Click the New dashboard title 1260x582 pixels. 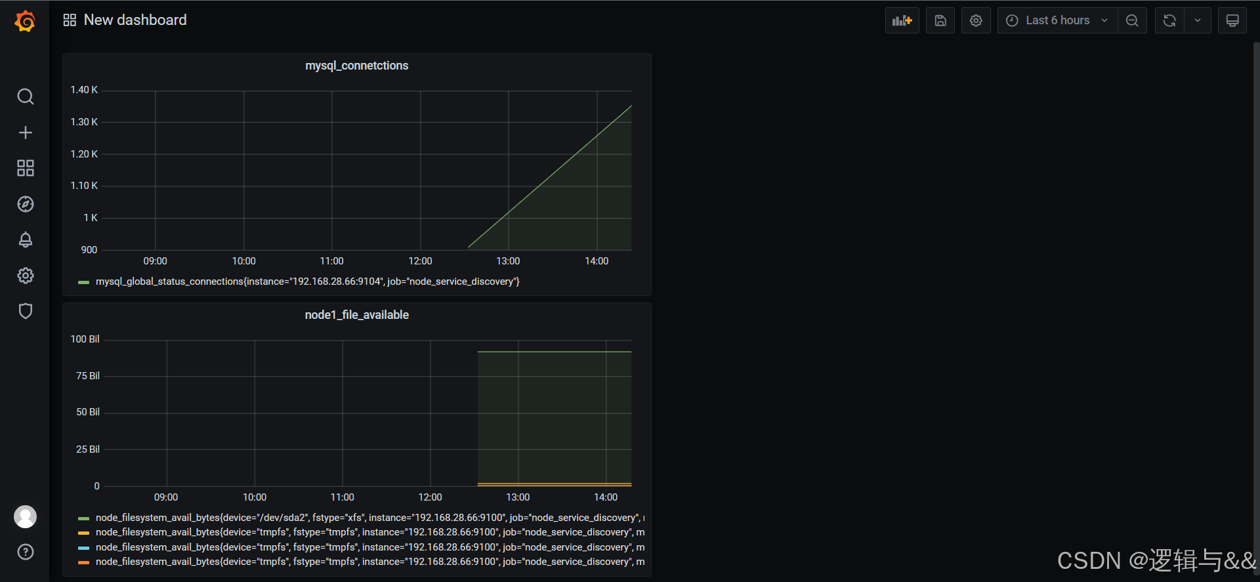[135, 20]
